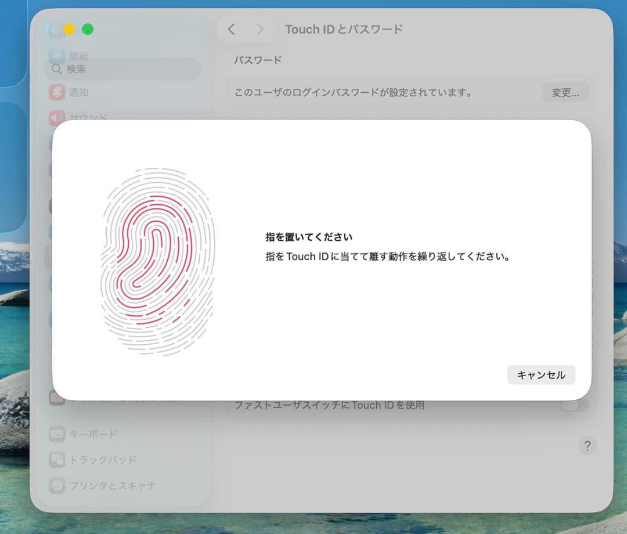Click the ? help icon
The height and width of the screenshot is (534, 627).
[588, 446]
